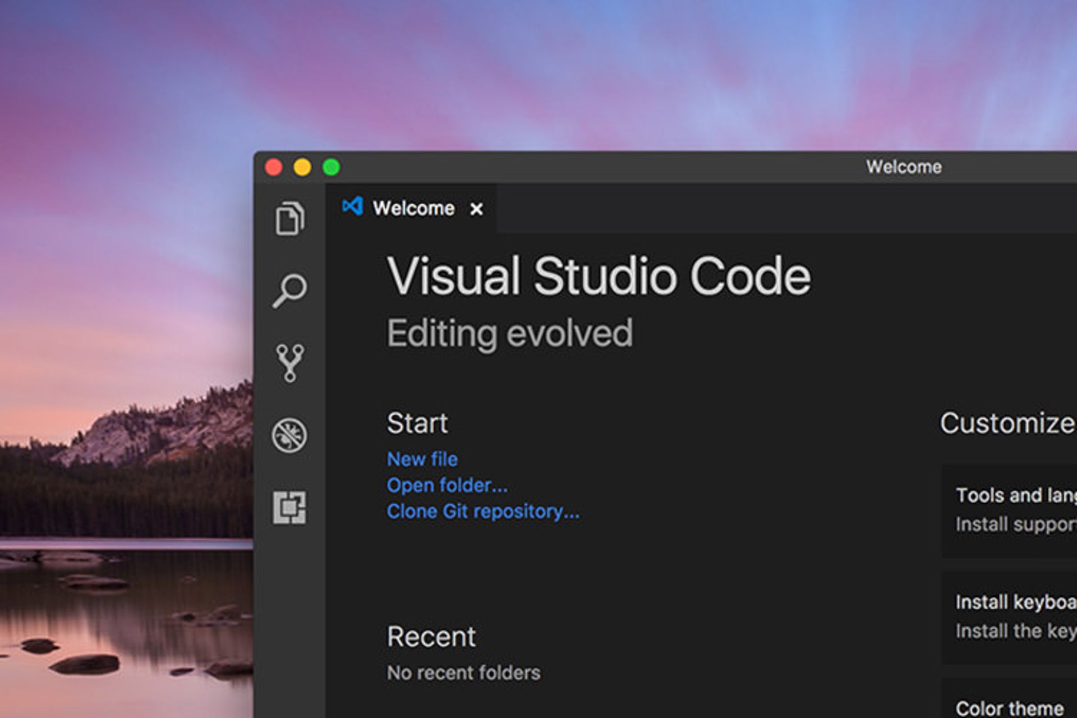Click Clone Git repository... link
Viewport: 1077px width, 718px height.
tap(483, 512)
